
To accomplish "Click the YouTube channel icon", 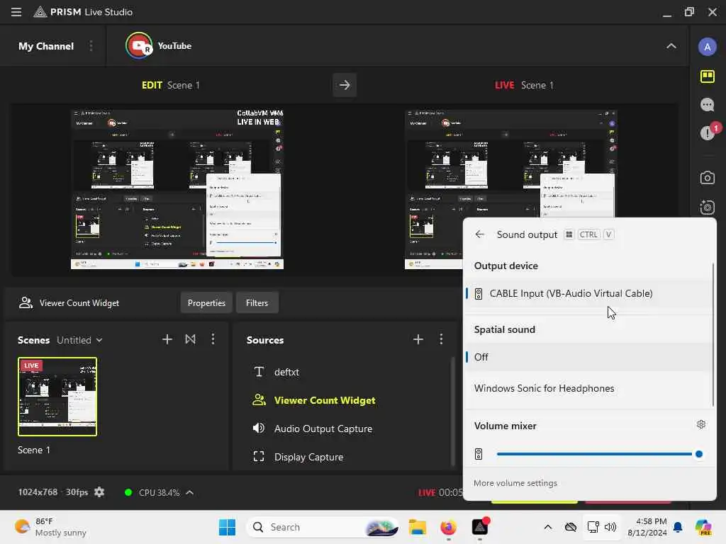I will tap(139, 45).
